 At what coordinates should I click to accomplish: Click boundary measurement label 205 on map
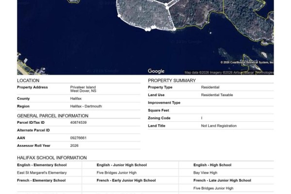tap(170, 19)
